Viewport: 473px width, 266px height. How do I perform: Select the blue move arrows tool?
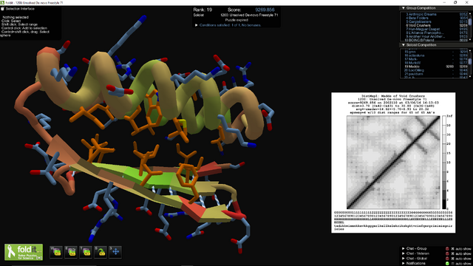[x=115, y=252]
